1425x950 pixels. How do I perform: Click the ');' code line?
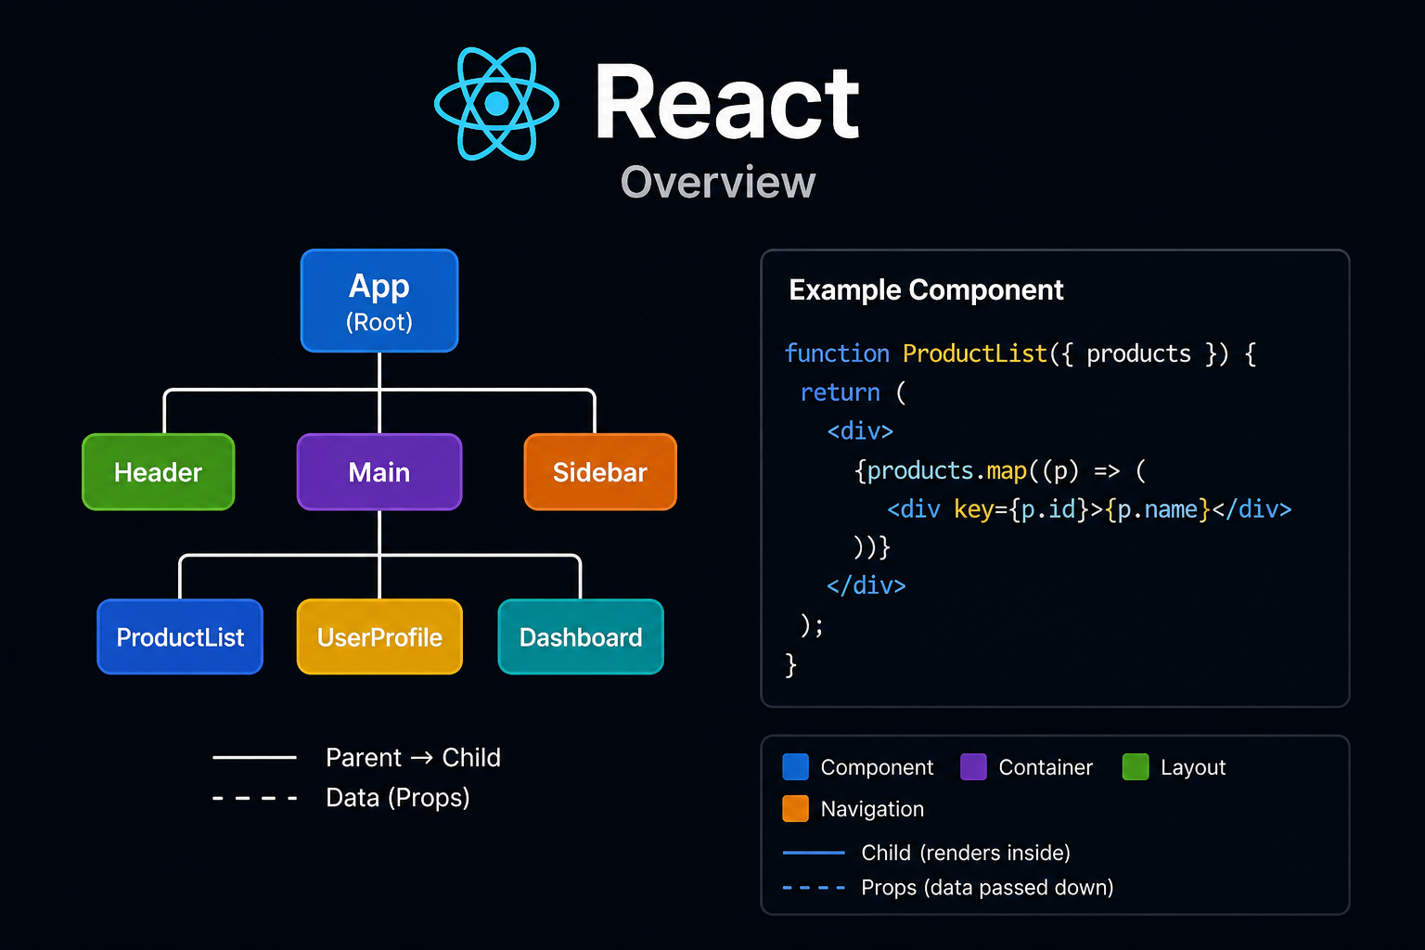(812, 625)
